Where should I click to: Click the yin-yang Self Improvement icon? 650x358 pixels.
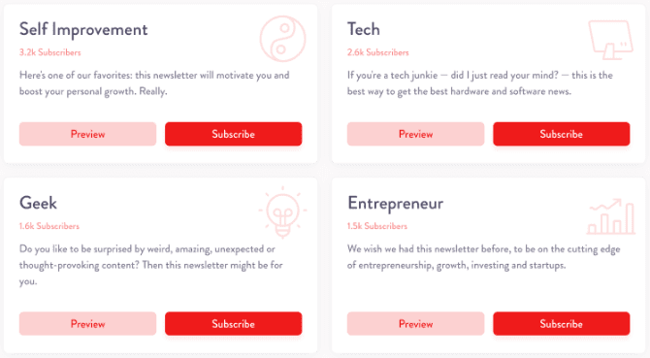pyautogui.click(x=282, y=39)
